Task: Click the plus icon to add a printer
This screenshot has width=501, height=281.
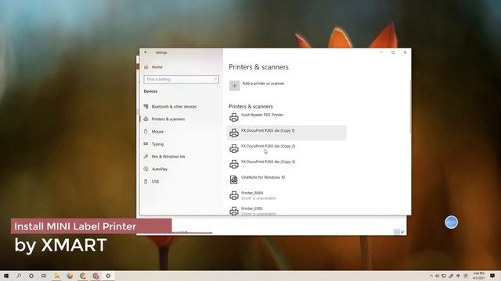Action: (x=234, y=85)
